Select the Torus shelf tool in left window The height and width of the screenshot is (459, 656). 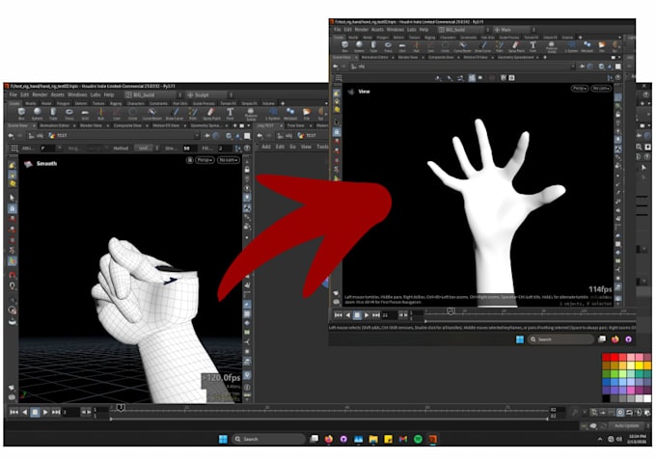pyautogui.click(x=69, y=113)
